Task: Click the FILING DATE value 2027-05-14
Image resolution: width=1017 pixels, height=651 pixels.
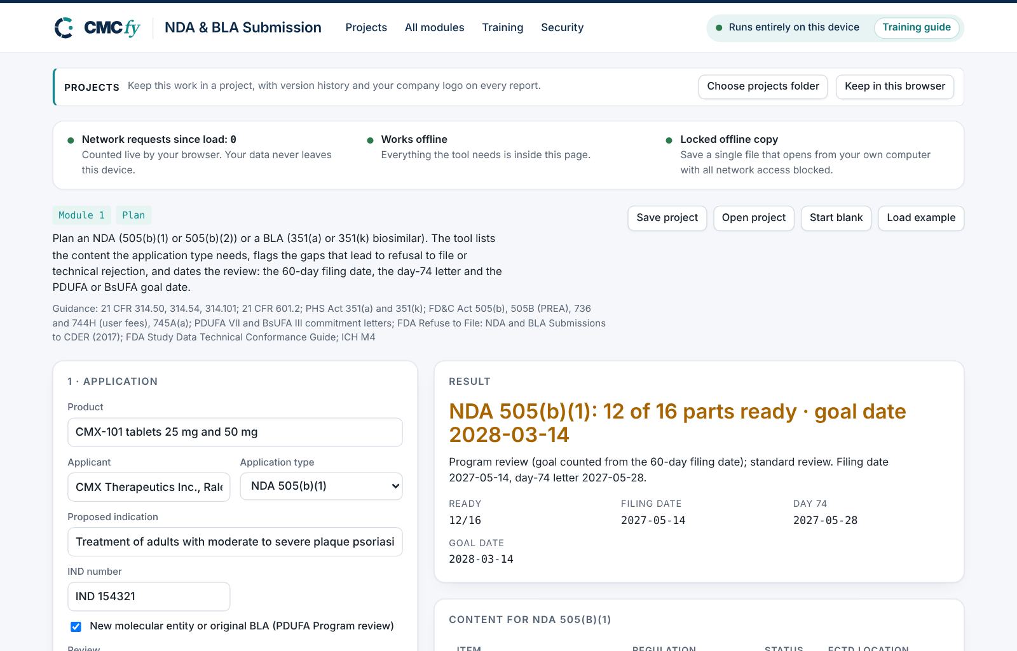Action: pyautogui.click(x=653, y=521)
